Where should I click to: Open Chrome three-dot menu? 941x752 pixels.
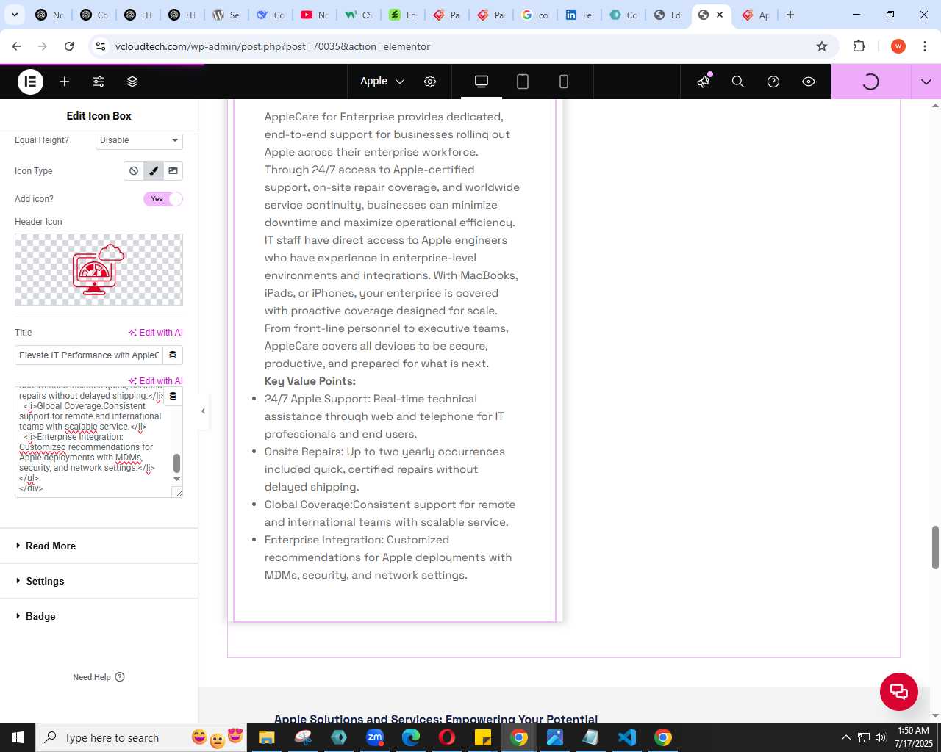pos(925,46)
